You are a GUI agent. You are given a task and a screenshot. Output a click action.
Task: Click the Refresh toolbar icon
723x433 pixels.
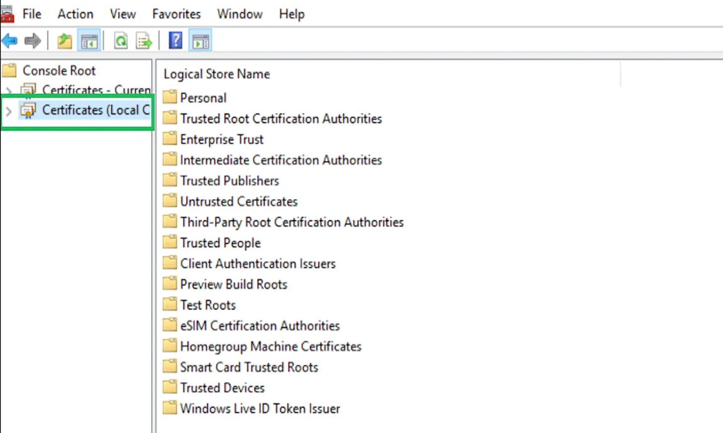pos(121,41)
